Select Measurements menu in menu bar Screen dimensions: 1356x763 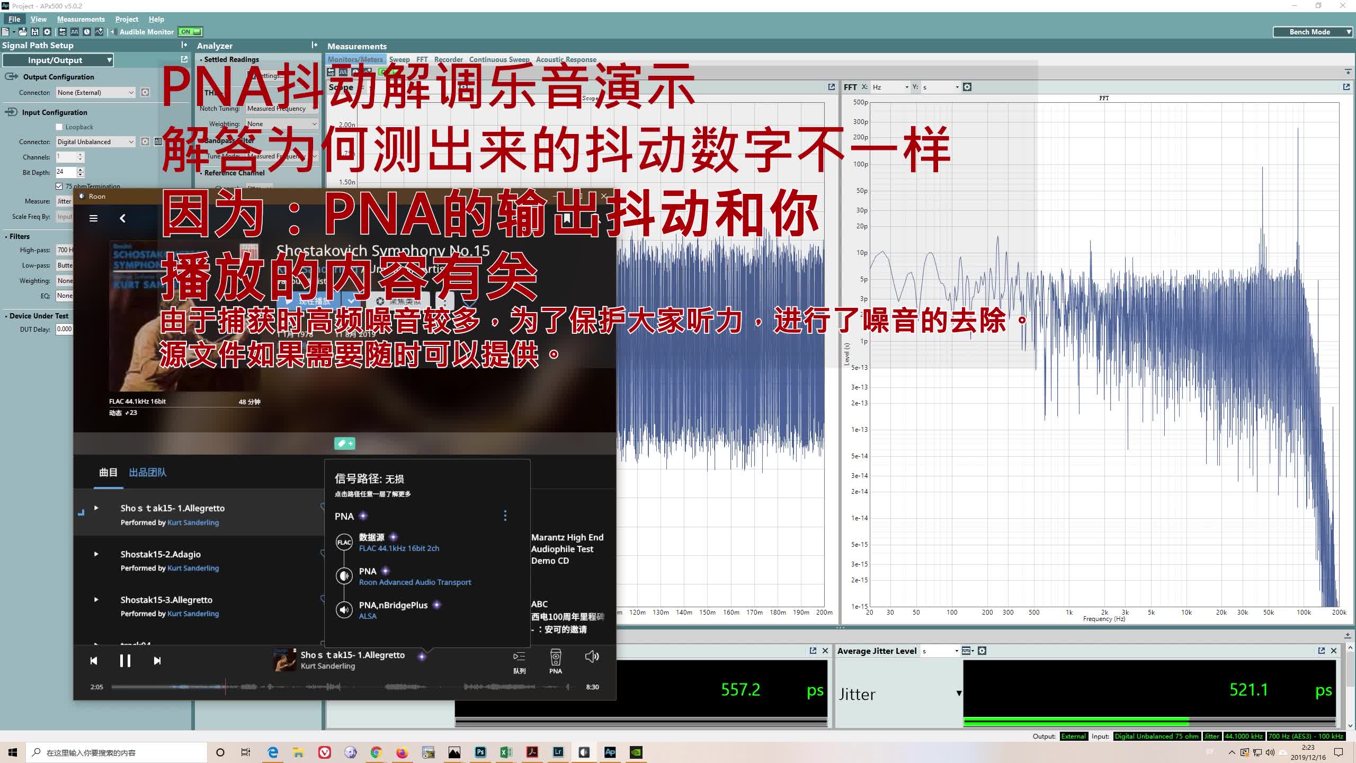tap(82, 19)
